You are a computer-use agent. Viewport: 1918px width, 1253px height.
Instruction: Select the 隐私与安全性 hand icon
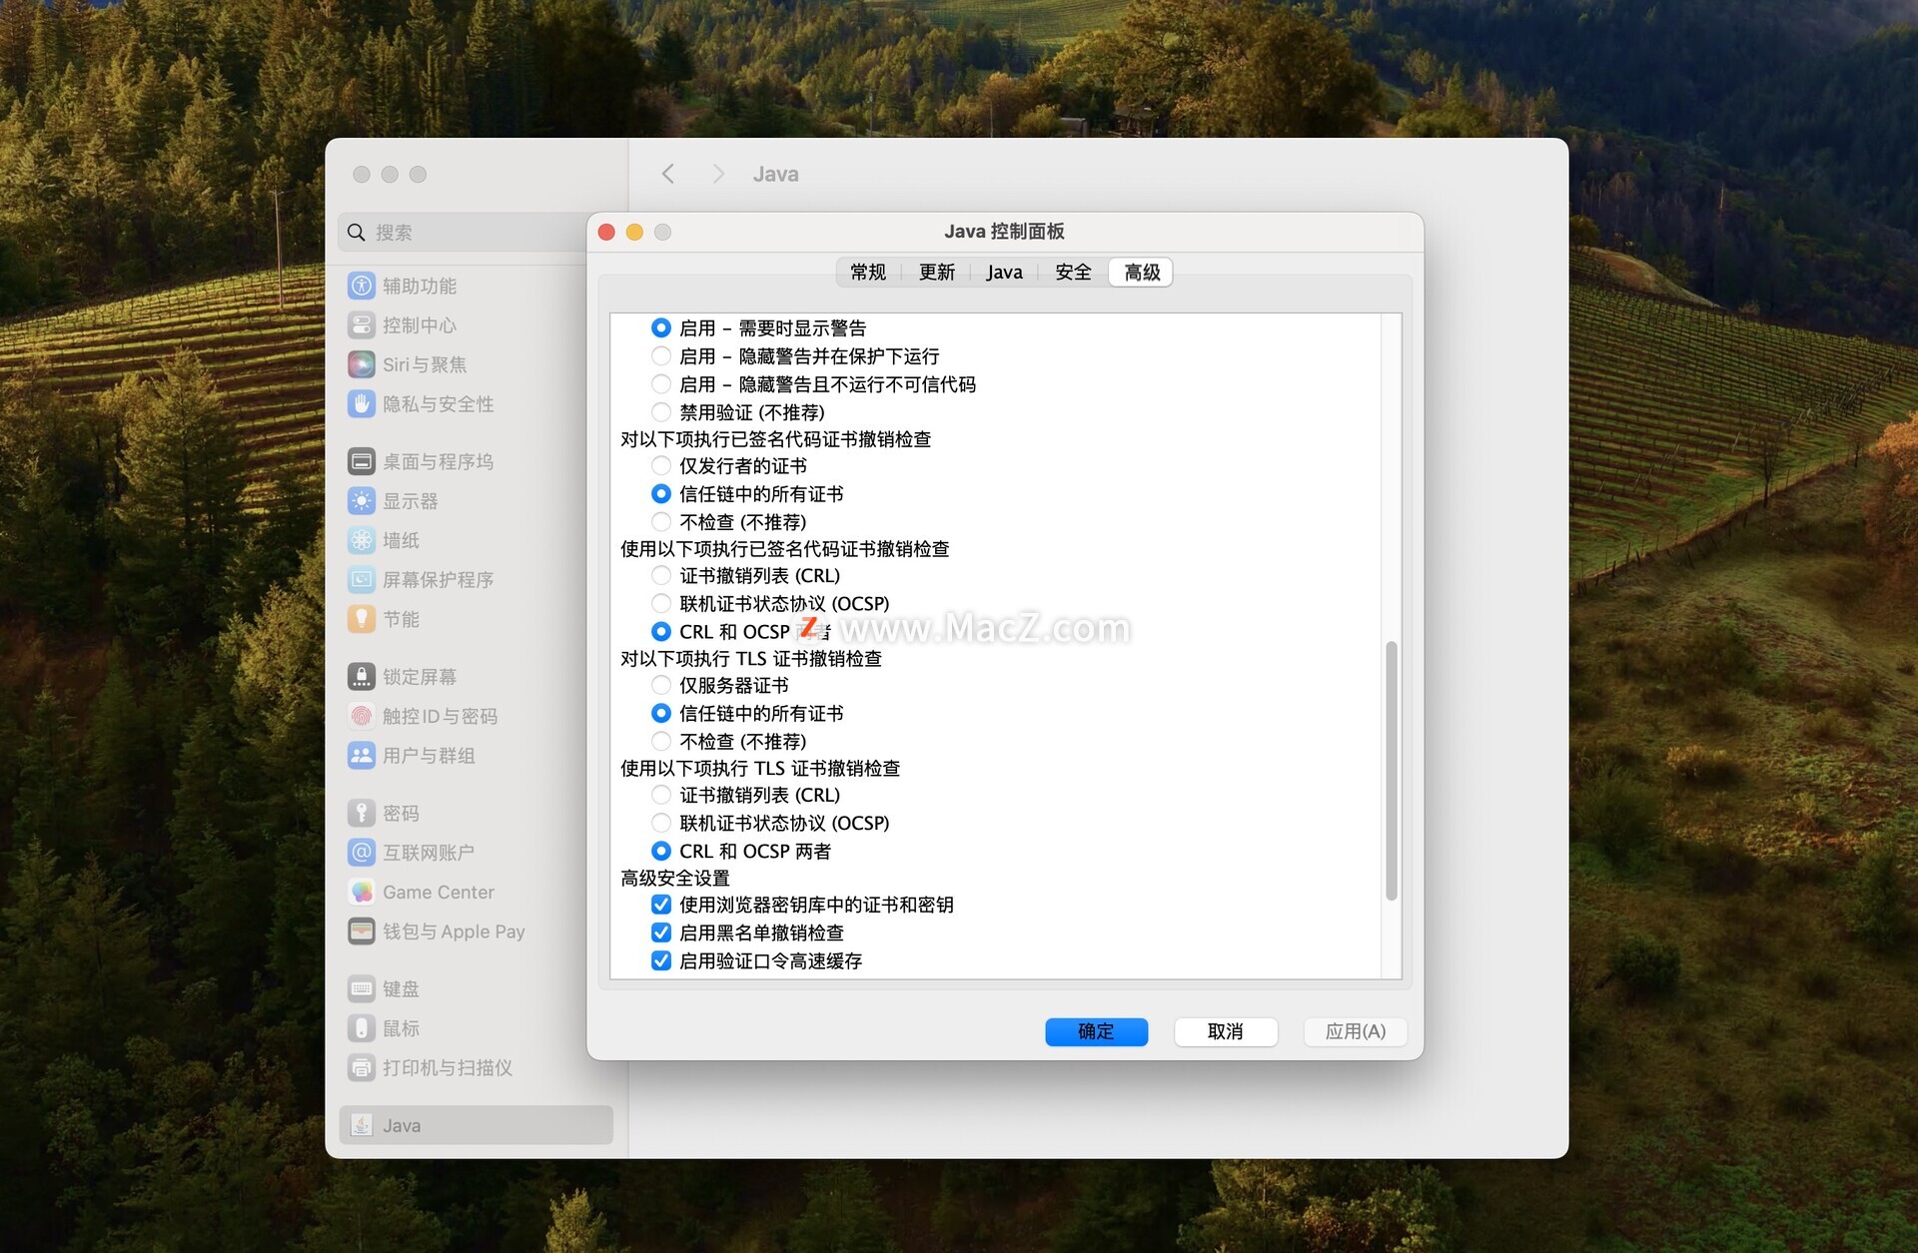click(362, 404)
